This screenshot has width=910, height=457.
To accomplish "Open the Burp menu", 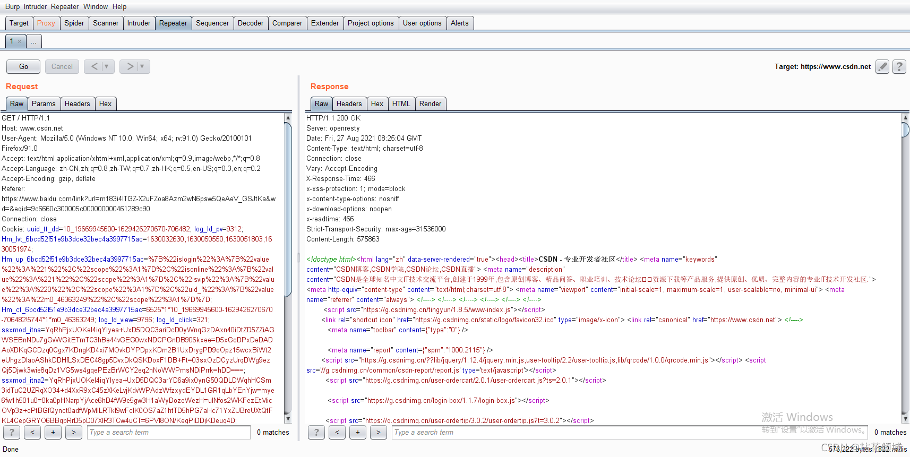I will tap(12, 7).
